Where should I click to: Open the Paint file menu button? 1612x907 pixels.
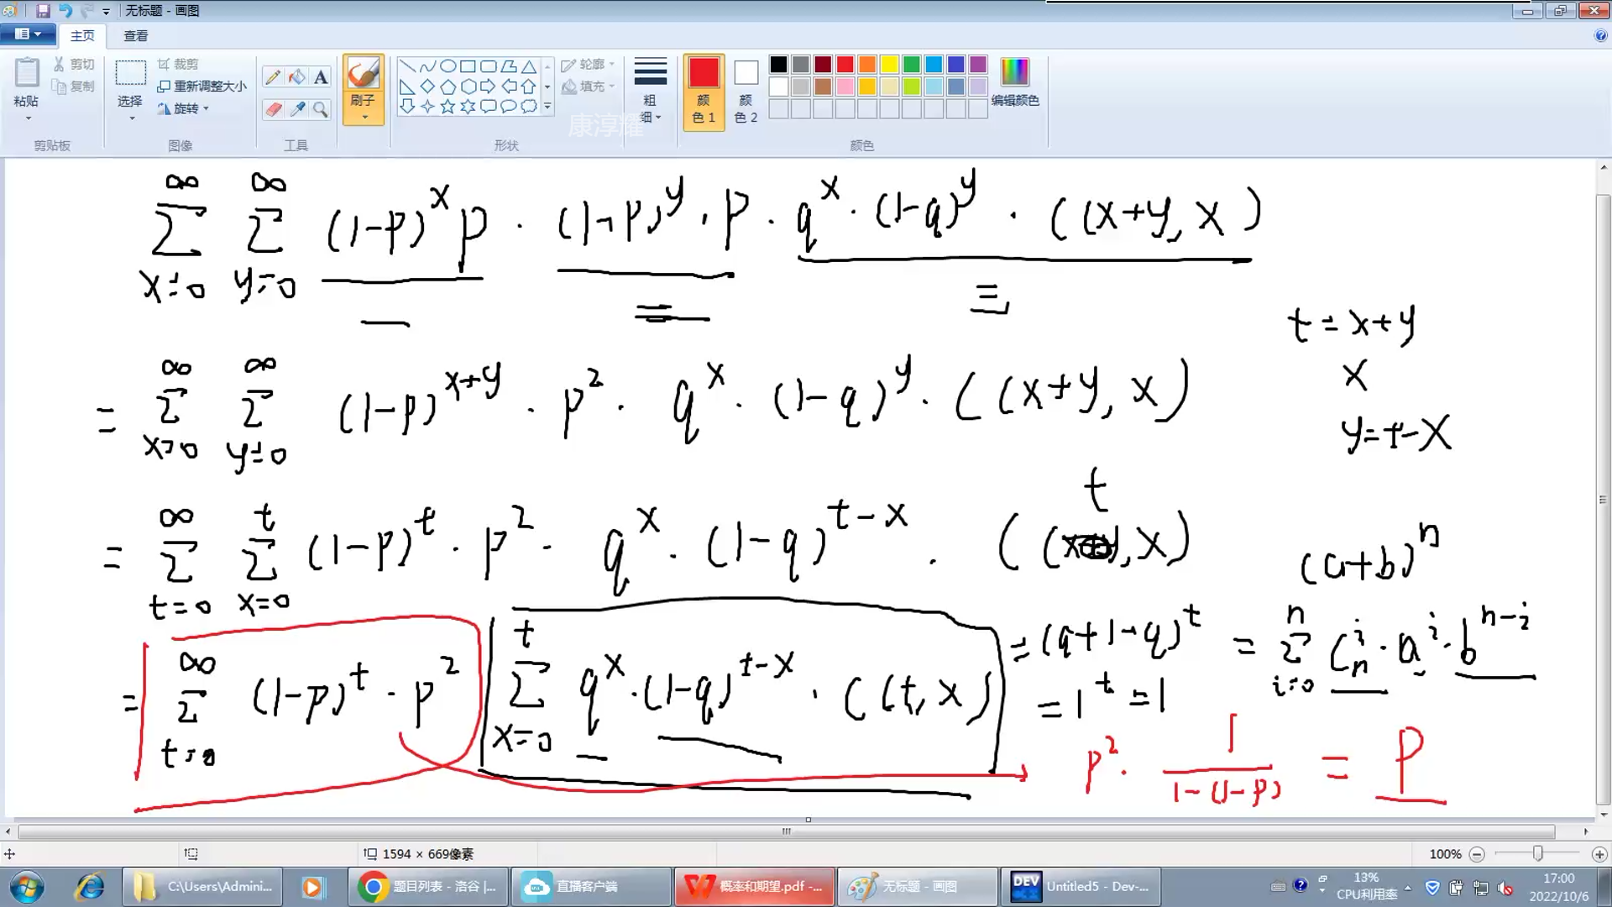27,34
